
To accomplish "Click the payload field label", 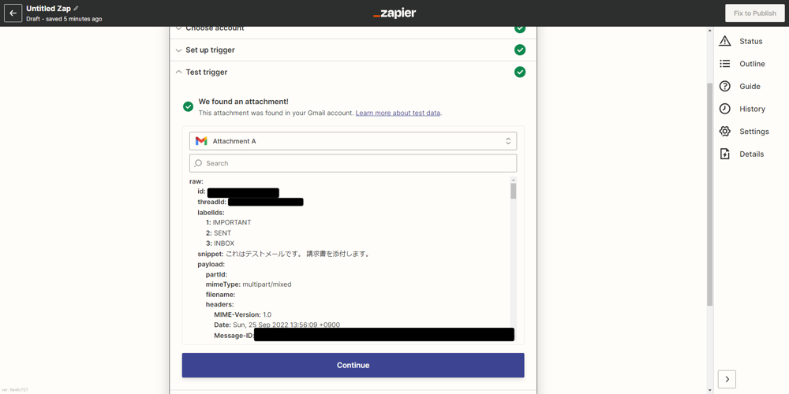I will [211, 264].
